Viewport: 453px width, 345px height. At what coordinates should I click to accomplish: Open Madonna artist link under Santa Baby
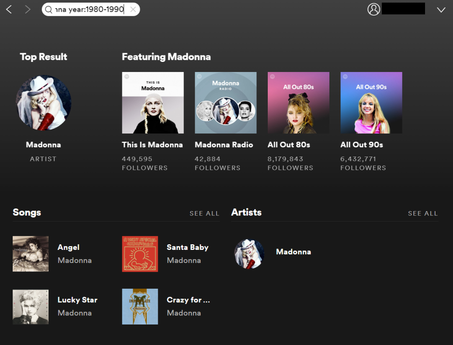(184, 260)
